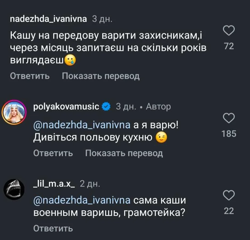Tap the 72 likes count

coord(229,46)
